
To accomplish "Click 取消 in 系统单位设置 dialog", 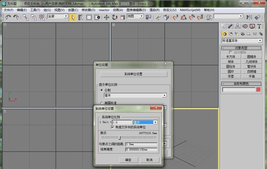I will [150, 160].
